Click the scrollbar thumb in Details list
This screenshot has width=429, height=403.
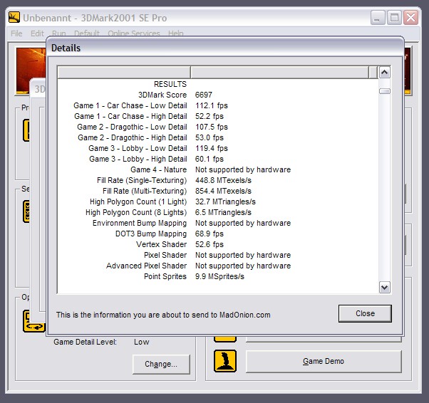point(384,91)
